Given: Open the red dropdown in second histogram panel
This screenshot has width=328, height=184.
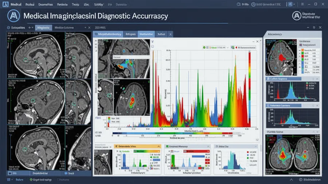Looking at the screenshot, I should coord(196,151).
